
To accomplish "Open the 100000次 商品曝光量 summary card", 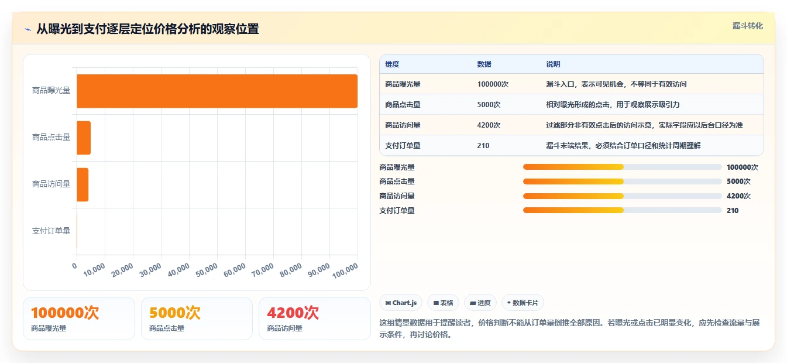I will [x=79, y=319].
